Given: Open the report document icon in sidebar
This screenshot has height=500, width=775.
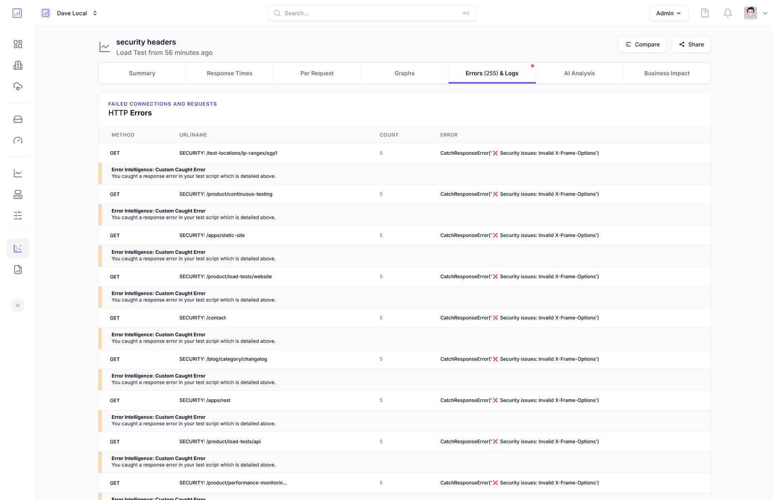Looking at the screenshot, I should [x=17, y=270].
